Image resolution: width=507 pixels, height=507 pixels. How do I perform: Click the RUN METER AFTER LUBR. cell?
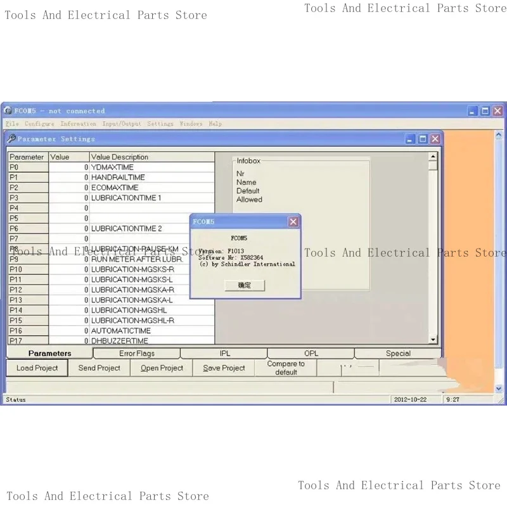(139, 259)
